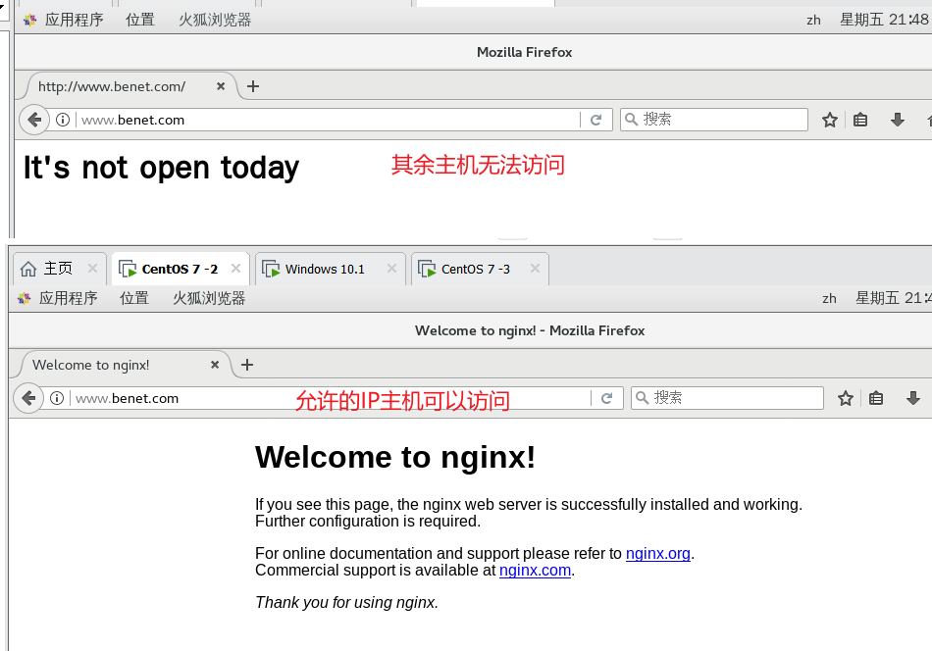This screenshot has height=651, width=932.
Task: Focus upper Firefox address bar www.benet.com
Action: [327, 120]
